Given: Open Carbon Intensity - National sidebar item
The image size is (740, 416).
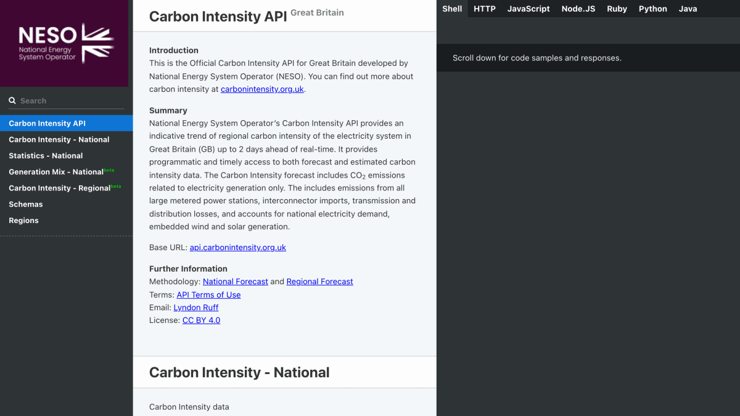Looking at the screenshot, I should (x=66, y=139).
